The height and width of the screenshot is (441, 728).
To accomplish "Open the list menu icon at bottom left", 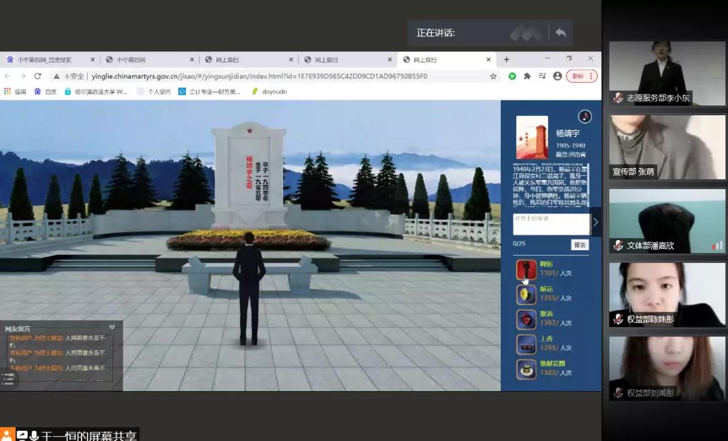I will pyautogui.click(x=7, y=378).
